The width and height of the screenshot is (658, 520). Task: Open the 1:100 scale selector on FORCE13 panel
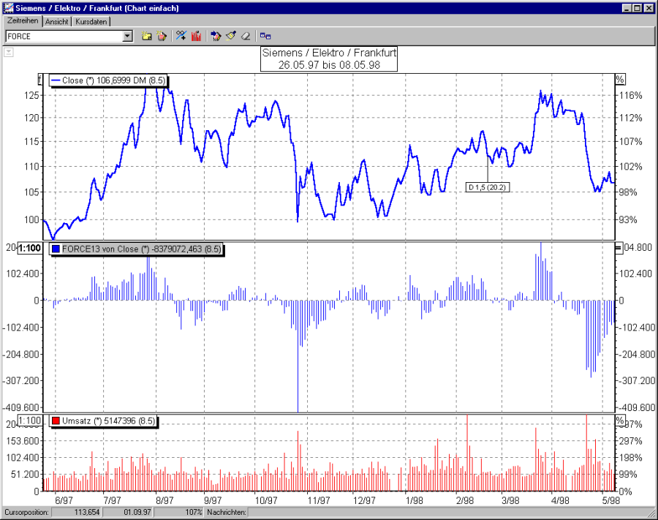[29, 248]
